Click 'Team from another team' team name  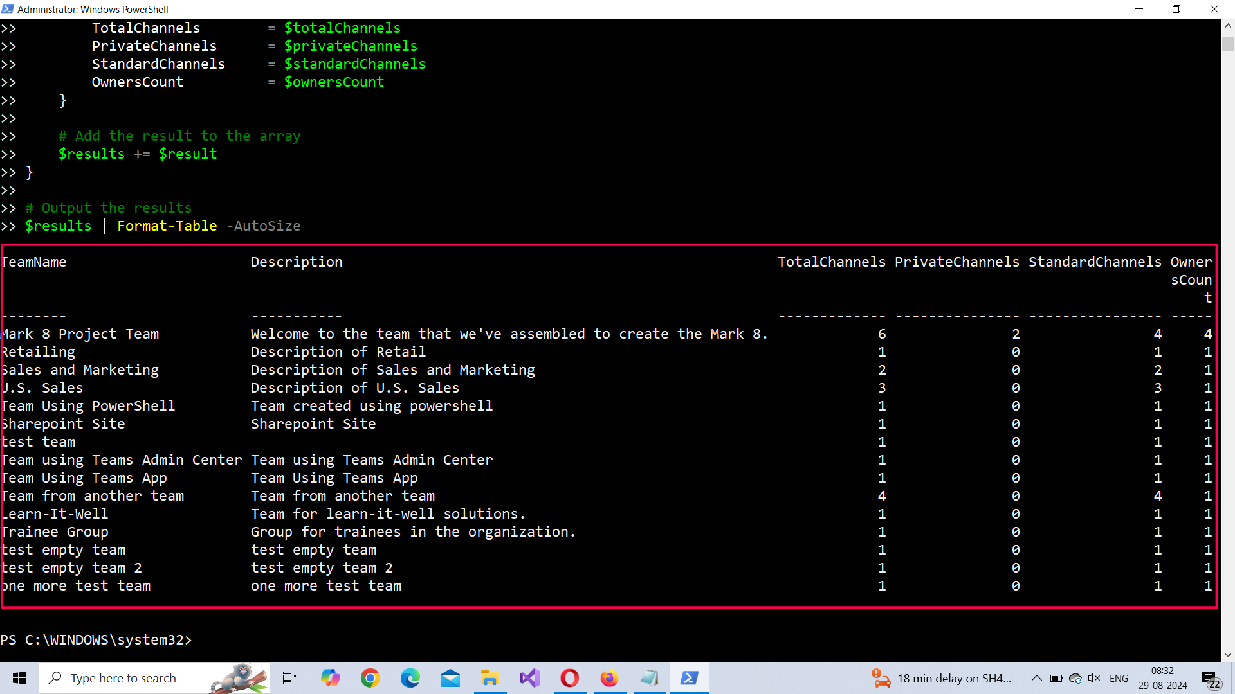click(93, 496)
